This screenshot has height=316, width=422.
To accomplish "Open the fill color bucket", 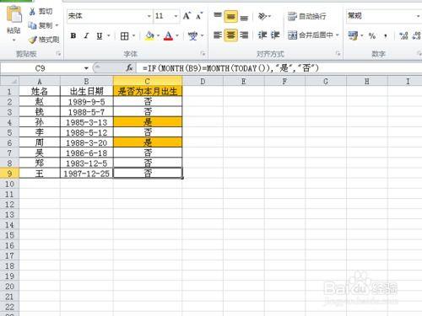I will coord(149,35).
